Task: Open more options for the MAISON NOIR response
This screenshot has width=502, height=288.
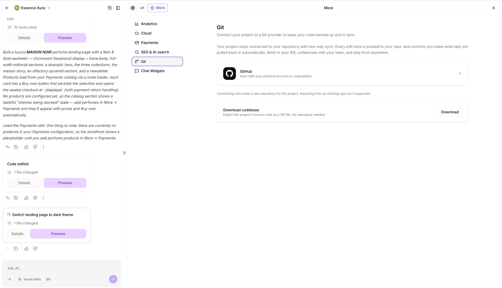Action: click(x=43, y=147)
